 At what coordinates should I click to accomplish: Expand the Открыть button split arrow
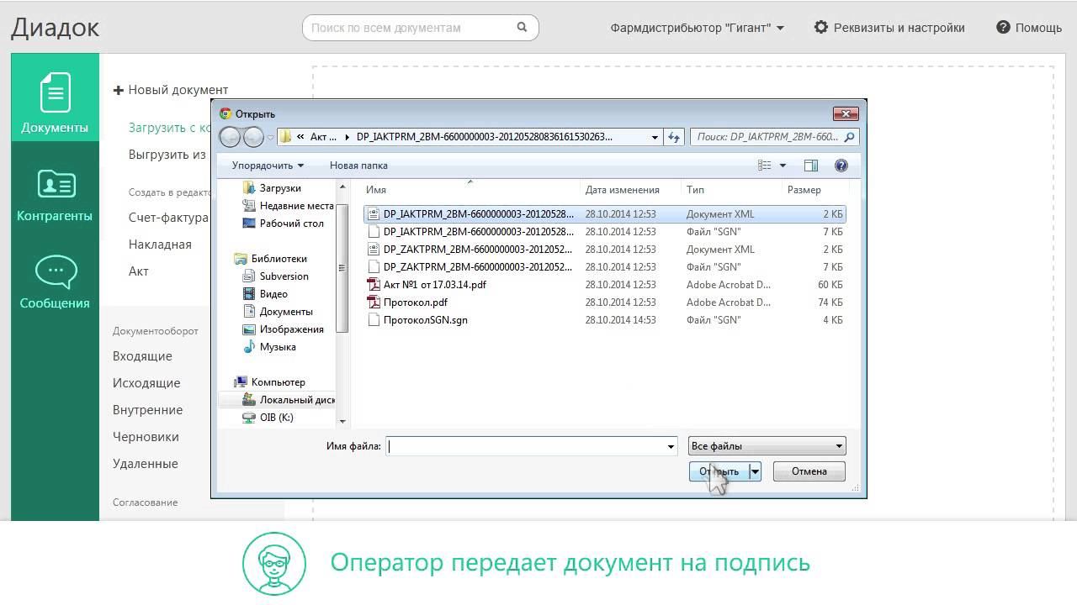click(x=756, y=471)
